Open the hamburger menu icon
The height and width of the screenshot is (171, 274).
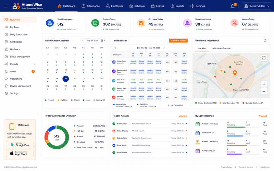(6, 6)
